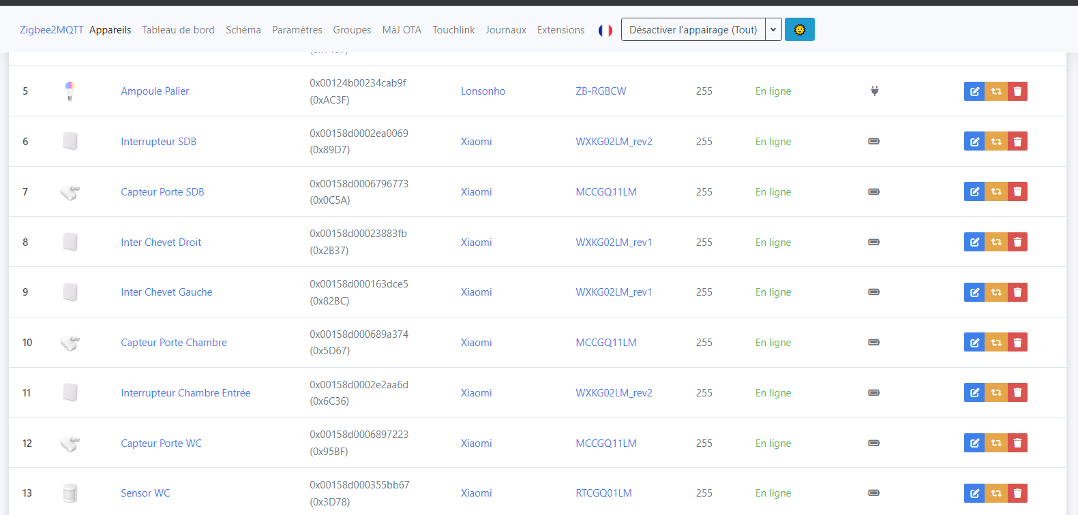Viewport: 1078px width, 515px height.
Task: Open the French flag language selector
Action: [x=605, y=30]
